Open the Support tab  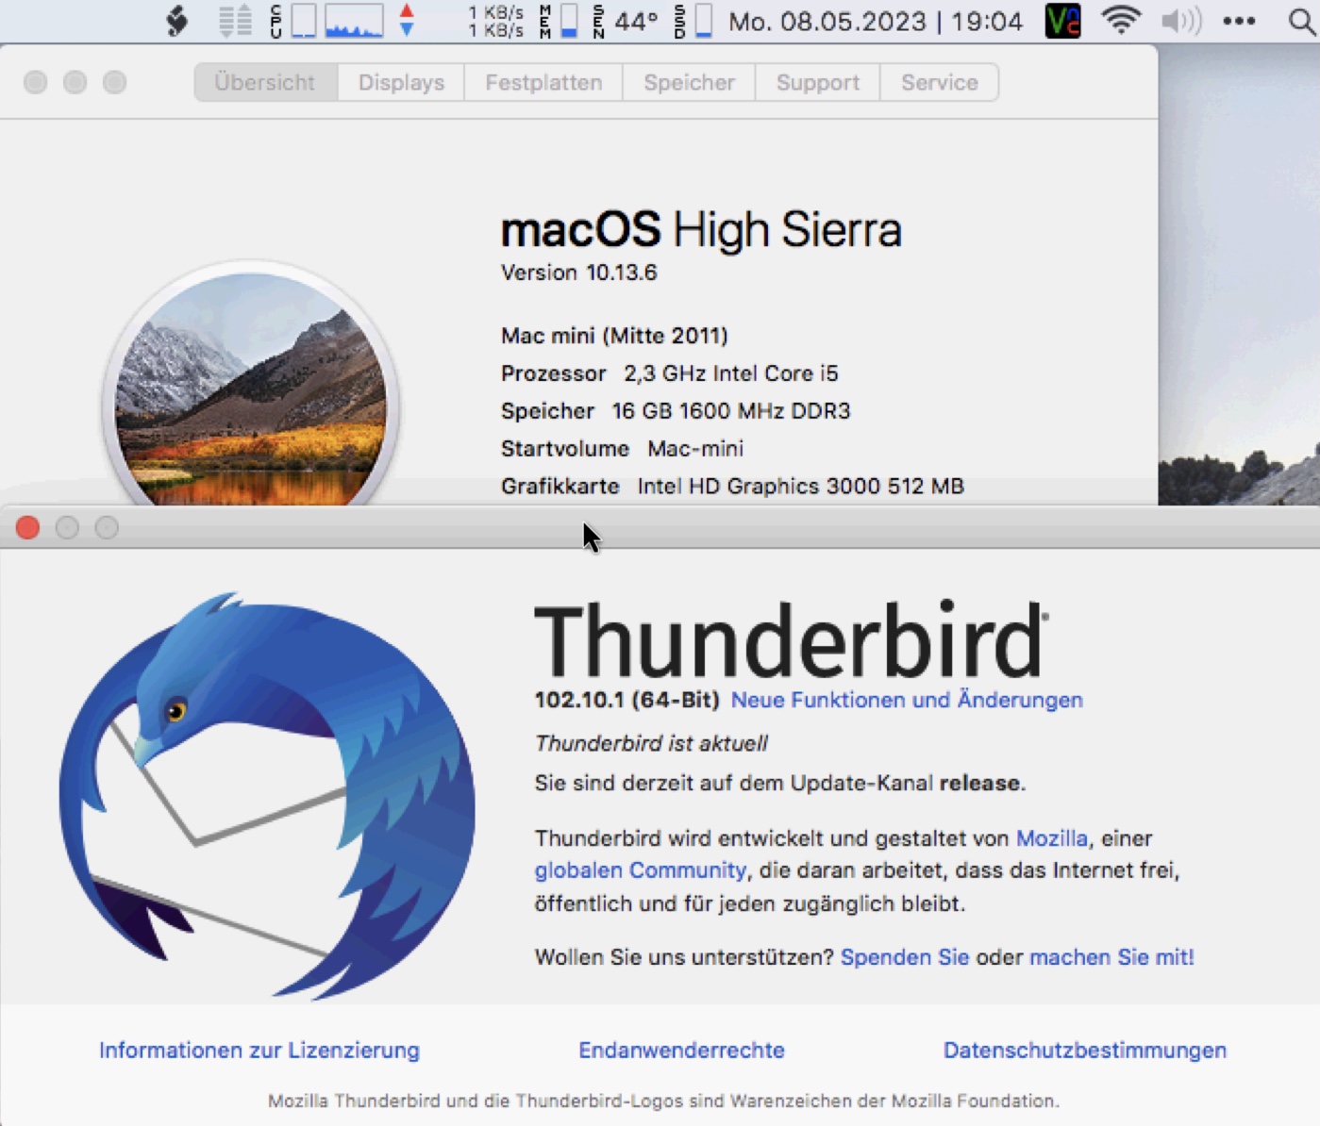817,82
